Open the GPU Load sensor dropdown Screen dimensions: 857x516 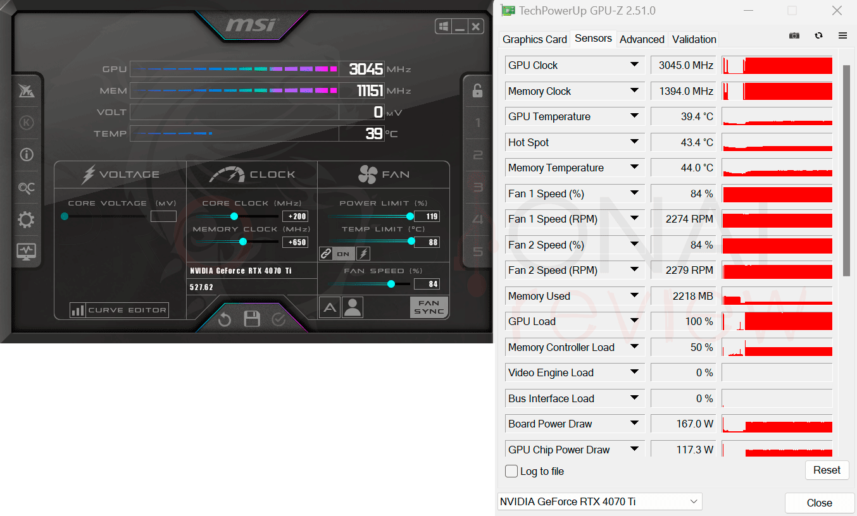pyautogui.click(x=634, y=321)
